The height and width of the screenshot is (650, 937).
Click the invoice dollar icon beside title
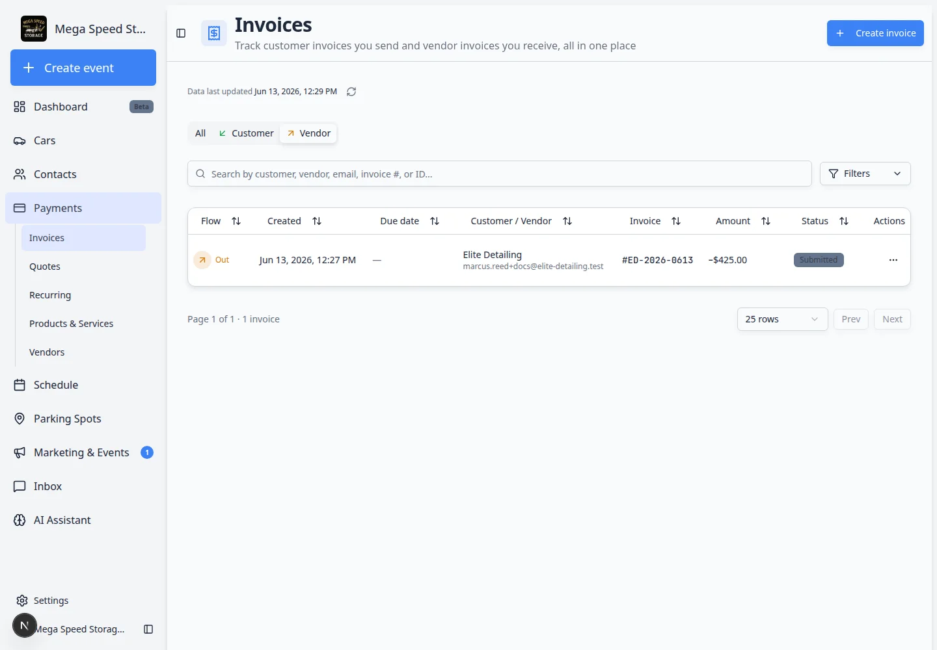[214, 33]
